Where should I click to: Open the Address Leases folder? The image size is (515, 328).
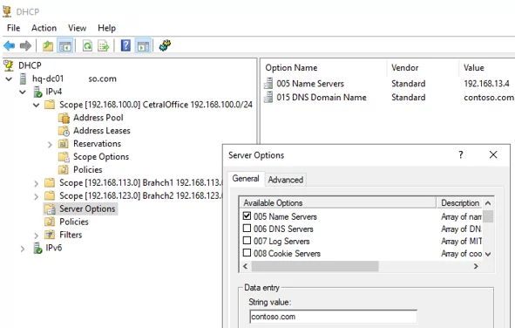click(x=102, y=131)
